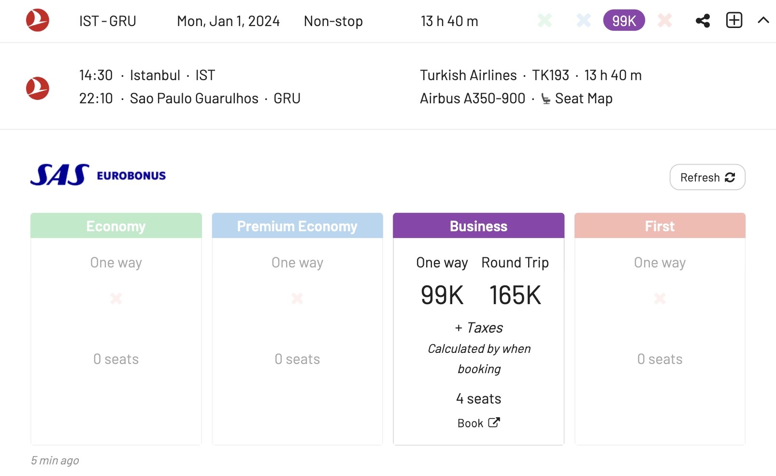The width and height of the screenshot is (776, 476).
Task: Click the red first class unavailable X
Action: pyautogui.click(x=665, y=20)
